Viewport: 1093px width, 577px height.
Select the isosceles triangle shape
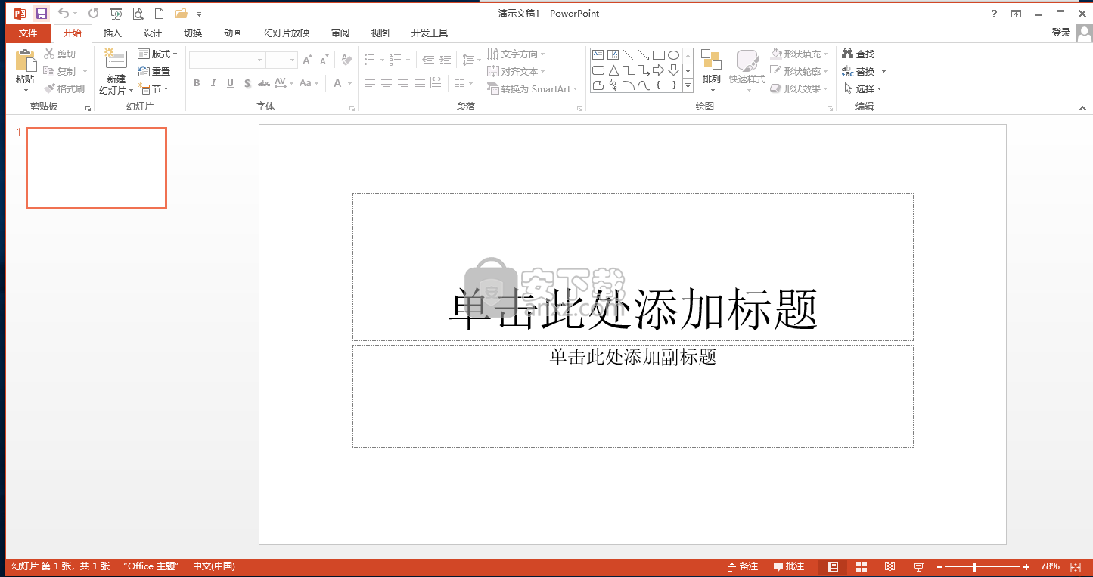[x=613, y=70]
